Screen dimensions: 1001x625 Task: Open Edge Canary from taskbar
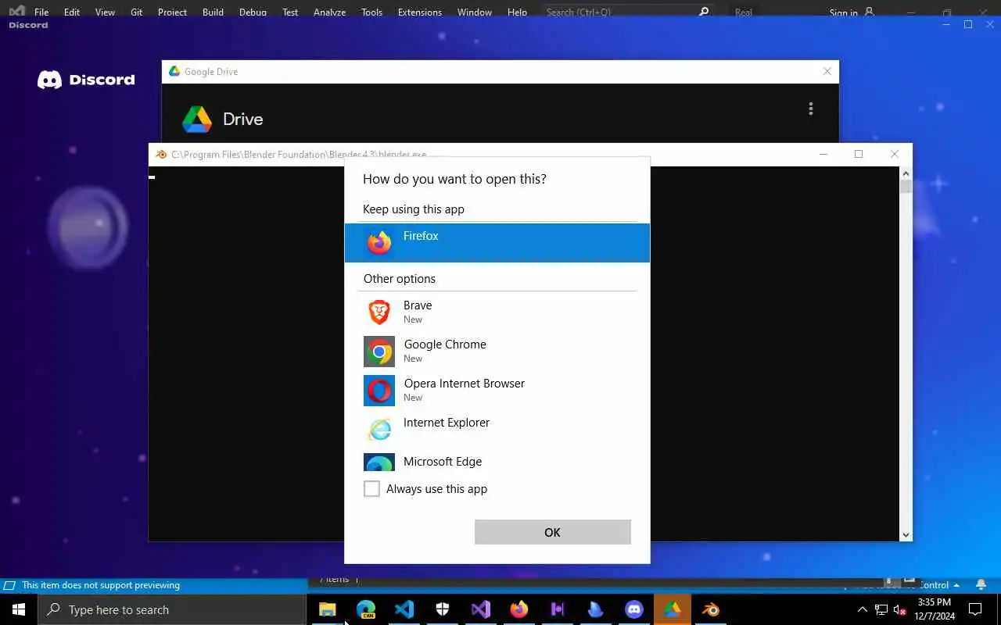366,609
